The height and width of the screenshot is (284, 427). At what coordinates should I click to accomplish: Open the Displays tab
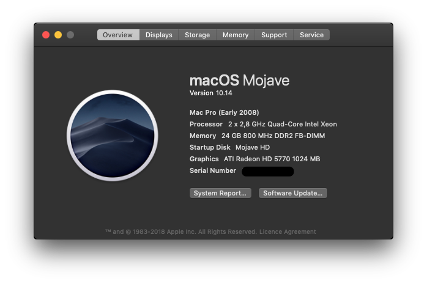tap(159, 35)
